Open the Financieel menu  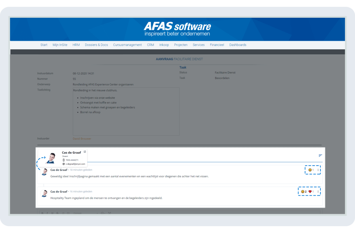pos(217,45)
